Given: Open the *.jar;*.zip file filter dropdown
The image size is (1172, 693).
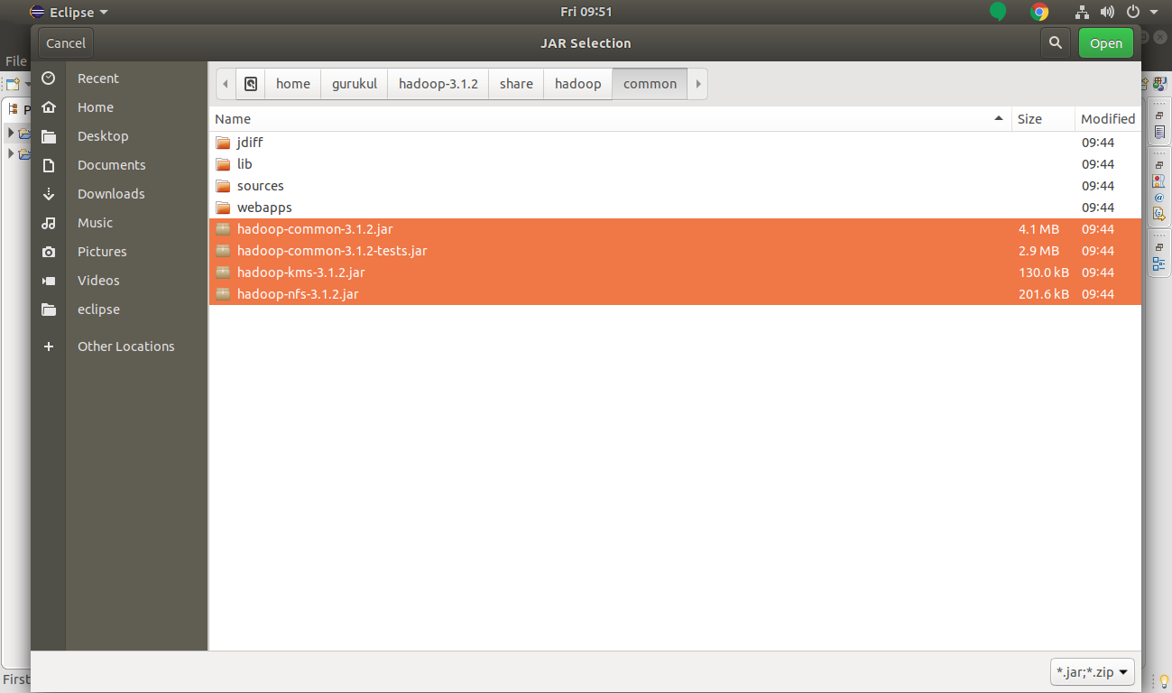Looking at the screenshot, I should (1093, 672).
